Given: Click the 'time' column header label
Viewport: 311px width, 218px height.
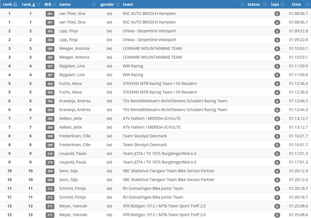Looking at the screenshot, I should [x=296, y=4].
